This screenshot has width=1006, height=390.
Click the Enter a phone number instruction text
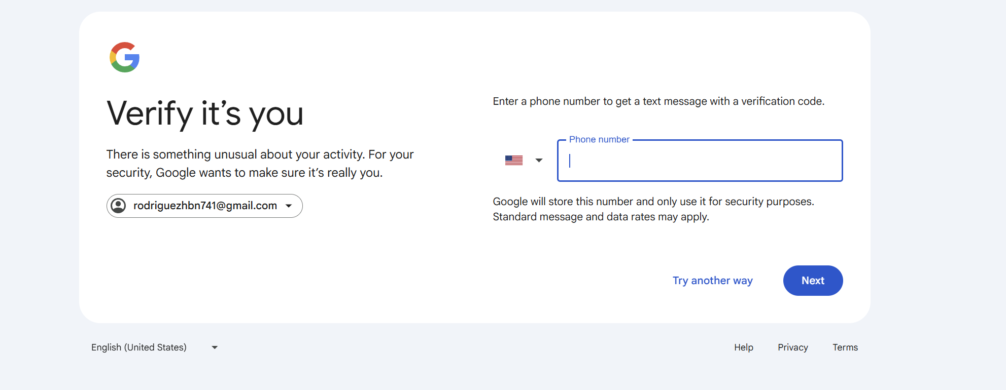click(x=658, y=101)
